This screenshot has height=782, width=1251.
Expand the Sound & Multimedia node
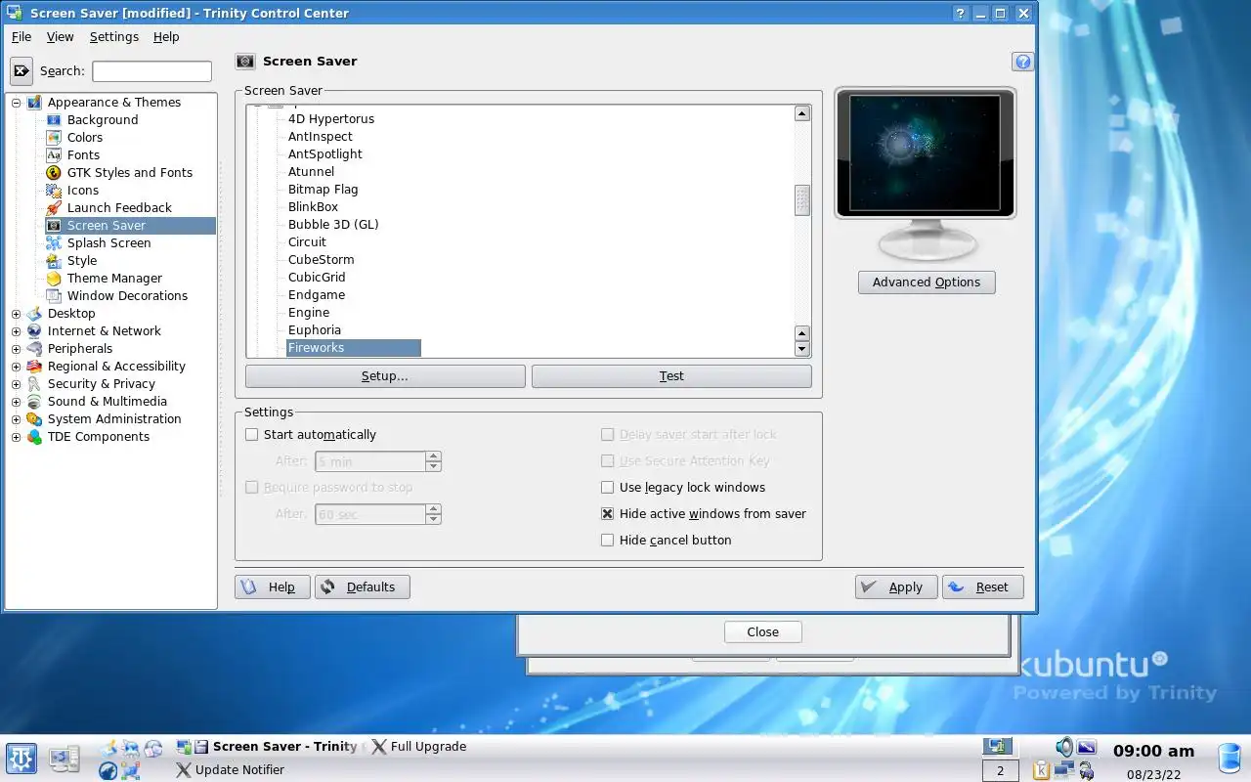[16, 402]
